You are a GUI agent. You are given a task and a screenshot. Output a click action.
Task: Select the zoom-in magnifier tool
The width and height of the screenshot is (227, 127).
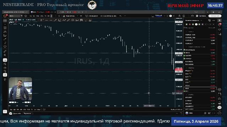point(5,55)
